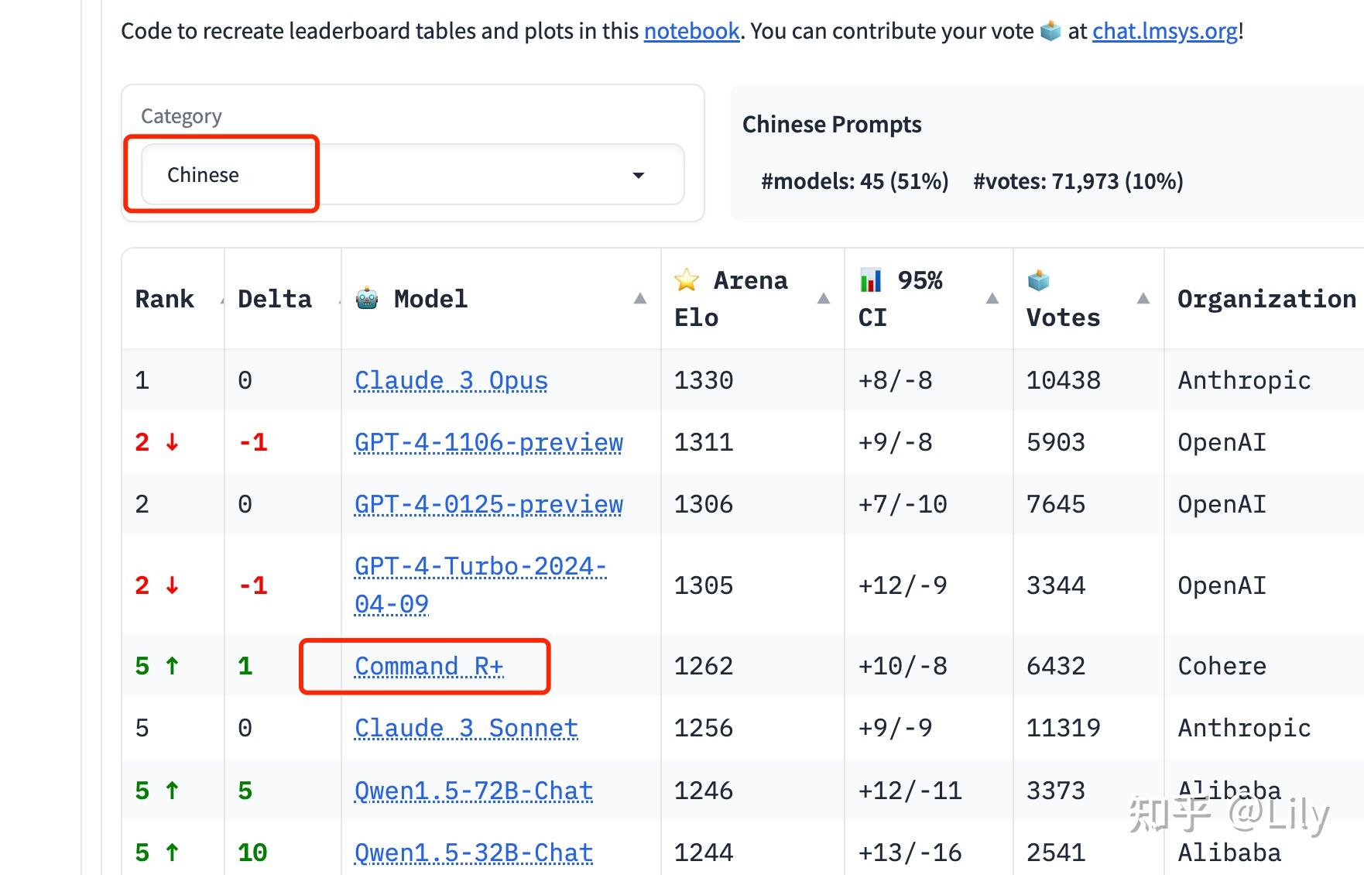Open GPT-4-1106-preview model link
This screenshot has height=875, width=1364.
point(488,442)
